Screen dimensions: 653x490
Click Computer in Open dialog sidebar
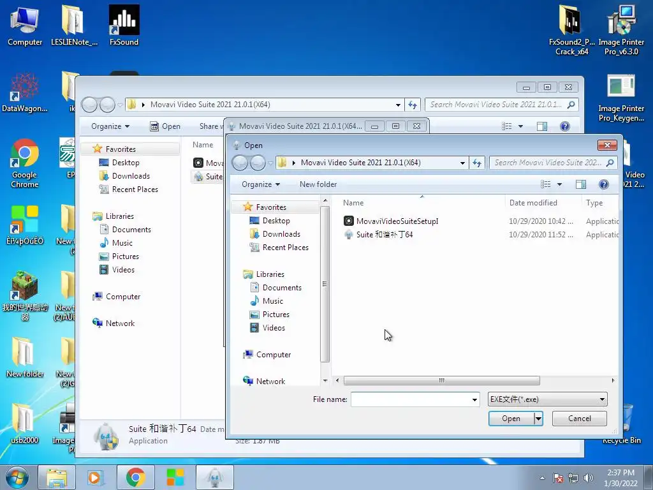coord(267,355)
